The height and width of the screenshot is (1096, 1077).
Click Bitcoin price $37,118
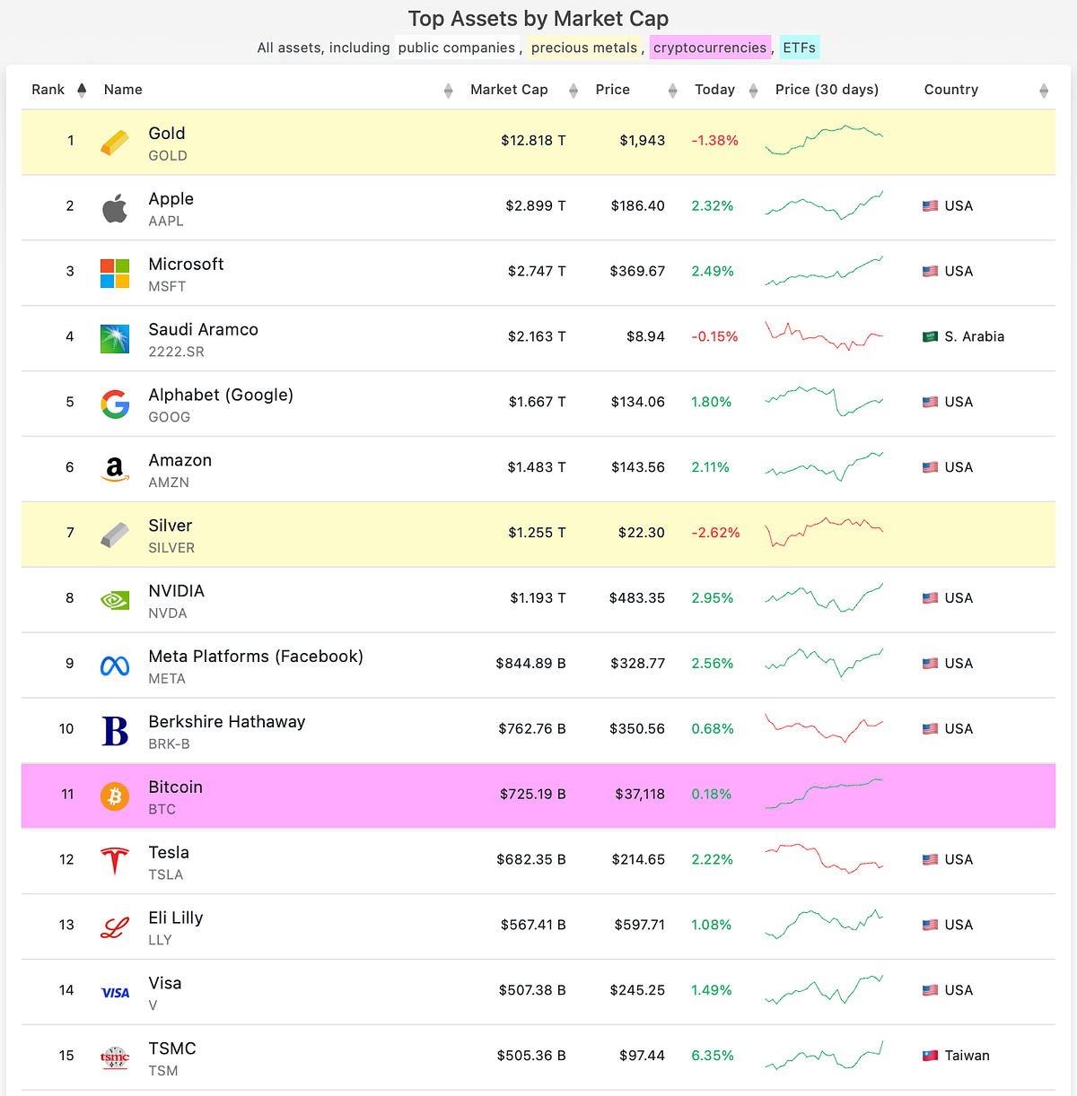tap(640, 795)
